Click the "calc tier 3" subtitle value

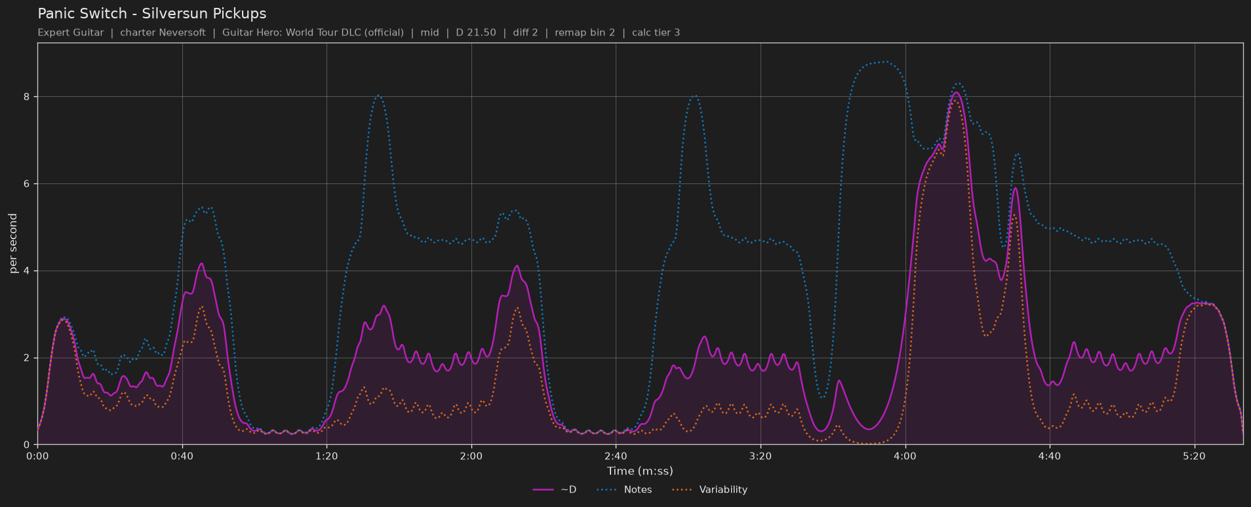click(x=656, y=33)
